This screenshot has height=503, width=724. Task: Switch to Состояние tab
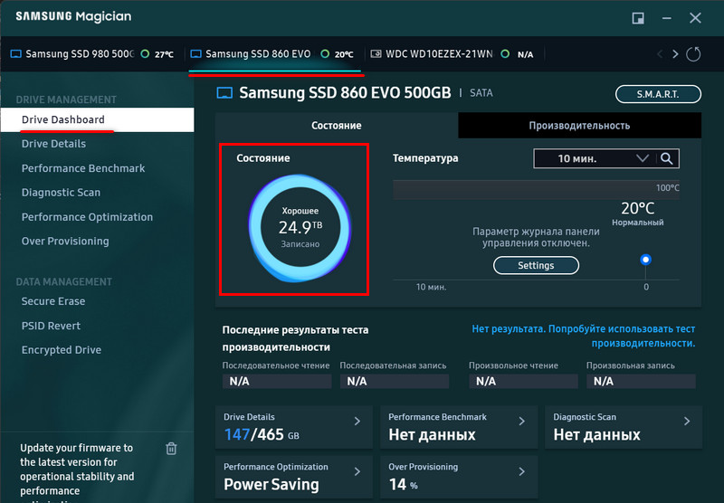[x=336, y=126]
